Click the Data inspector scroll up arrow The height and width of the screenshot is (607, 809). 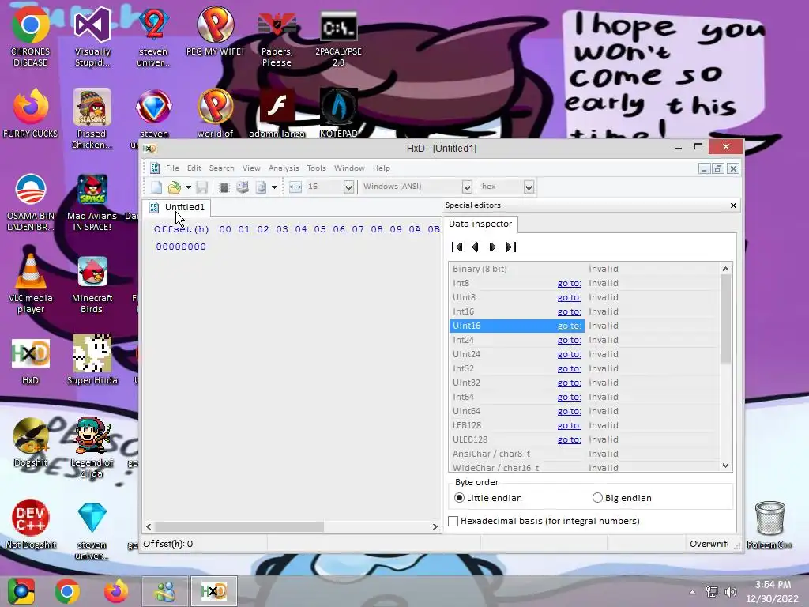point(725,269)
